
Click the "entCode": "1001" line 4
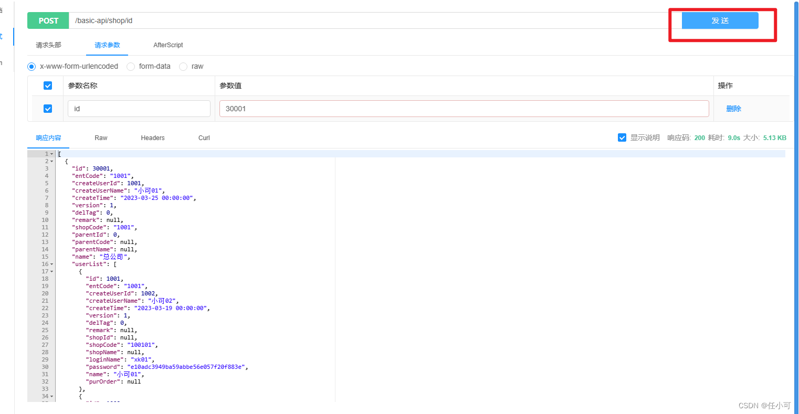coord(103,176)
